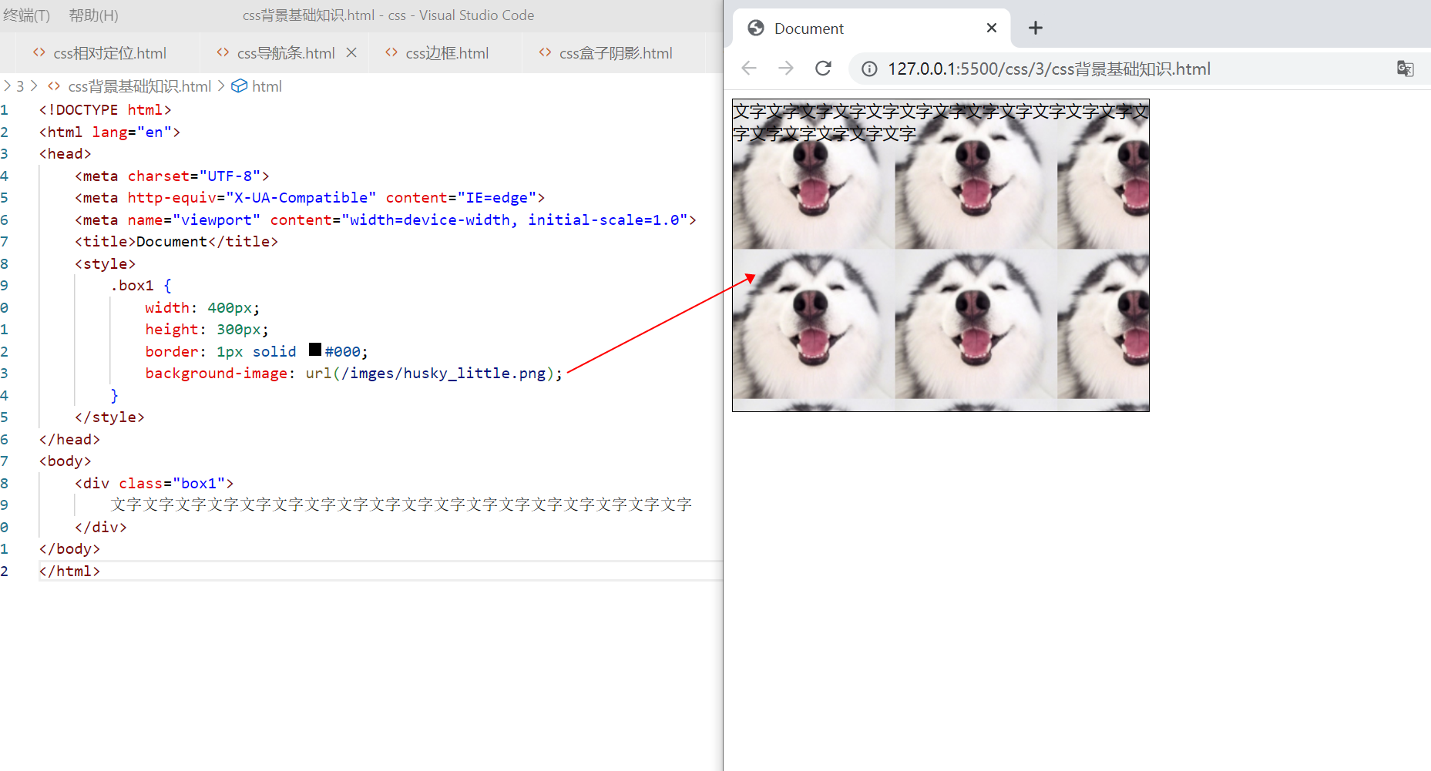This screenshot has height=771, width=1431.
Task: Click the div class="box1" opening tag
Action: click(154, 484)
